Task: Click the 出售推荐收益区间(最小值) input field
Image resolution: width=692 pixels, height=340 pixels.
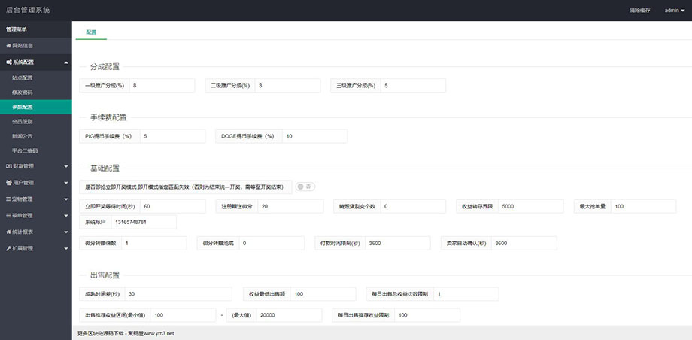Action: pos(183,315)
